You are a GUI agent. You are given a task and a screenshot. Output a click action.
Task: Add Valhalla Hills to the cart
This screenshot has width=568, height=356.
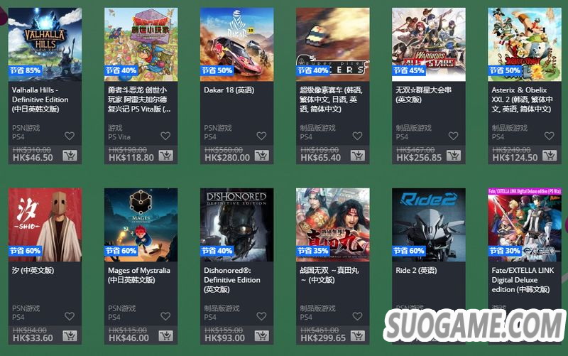point(70,156)
